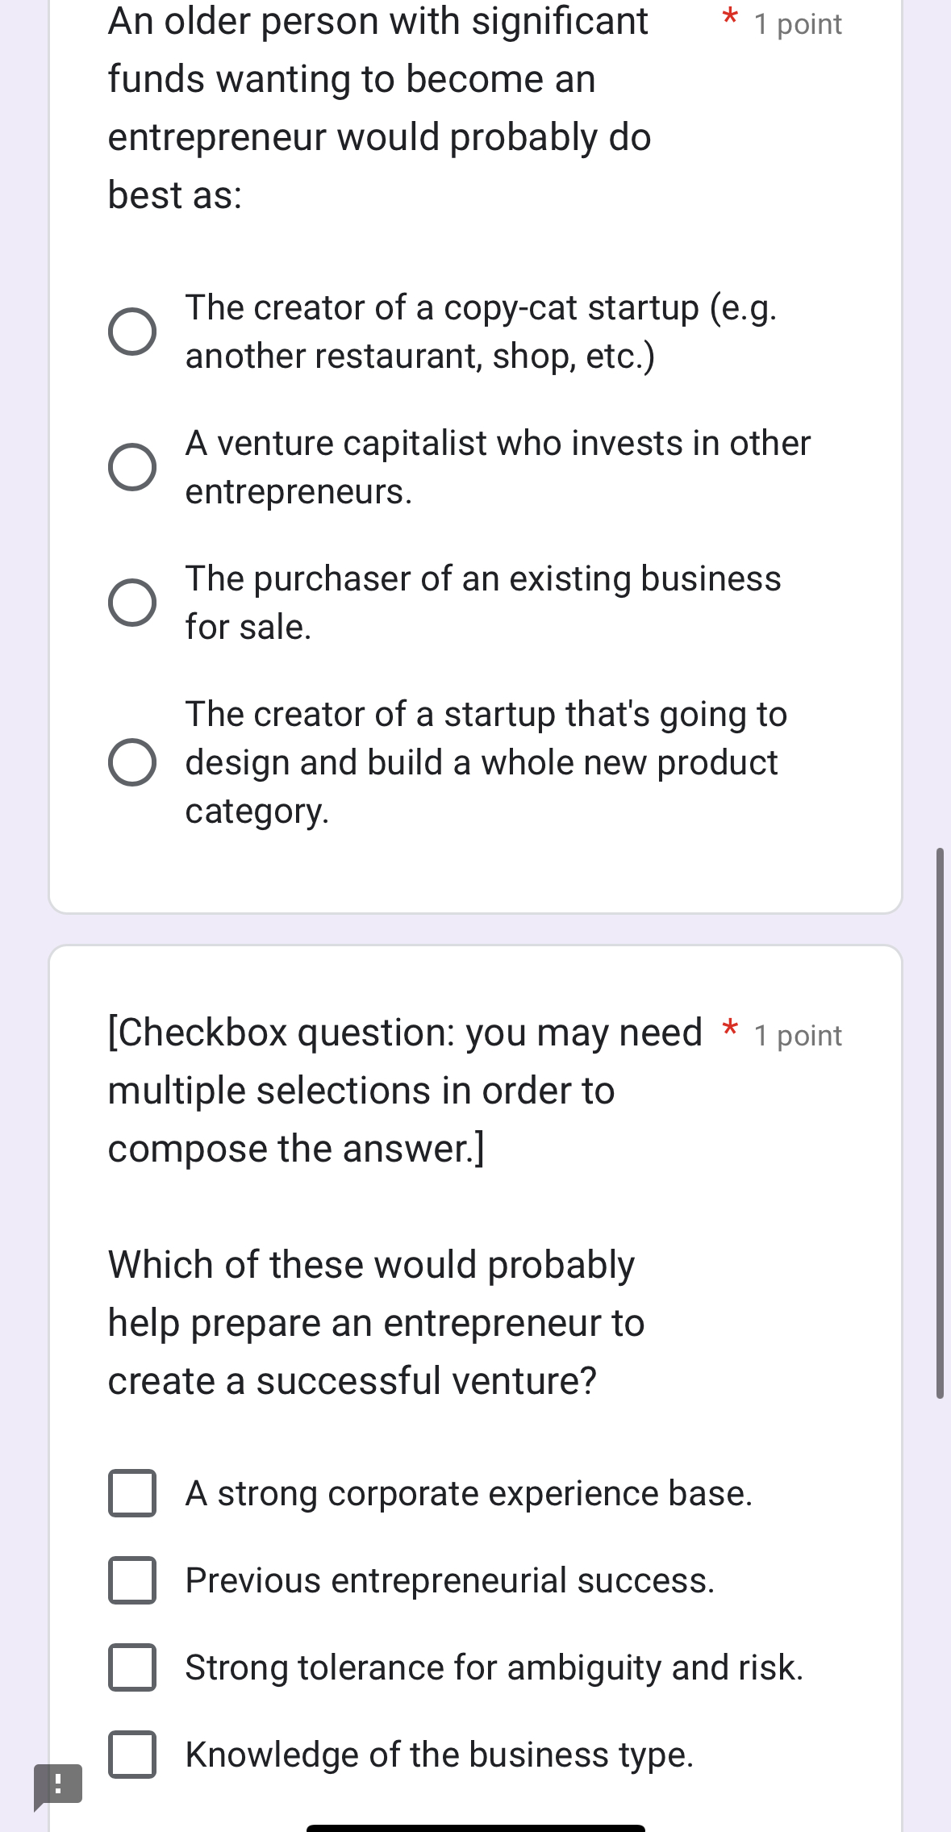Enable Strong tolerance for ambiguity and risk checkbox

coord(132,1667)
